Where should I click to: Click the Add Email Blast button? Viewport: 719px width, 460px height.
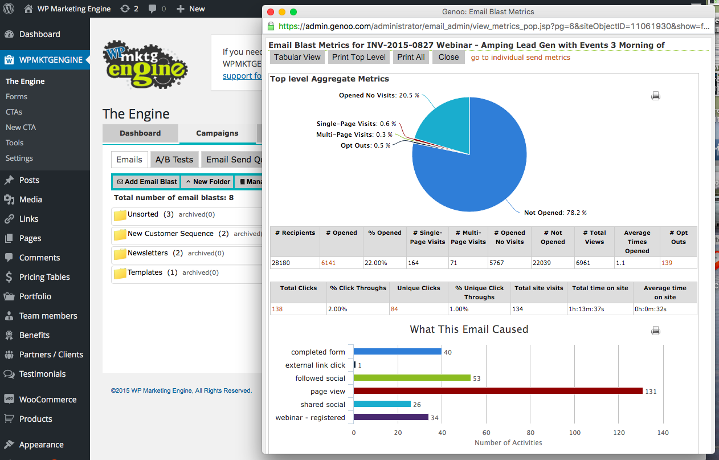tap(146, 182)
